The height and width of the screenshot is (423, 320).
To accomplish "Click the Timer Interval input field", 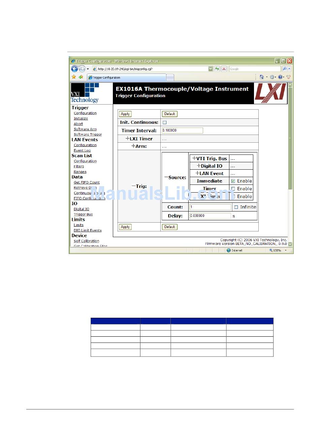I will point(182,131).
